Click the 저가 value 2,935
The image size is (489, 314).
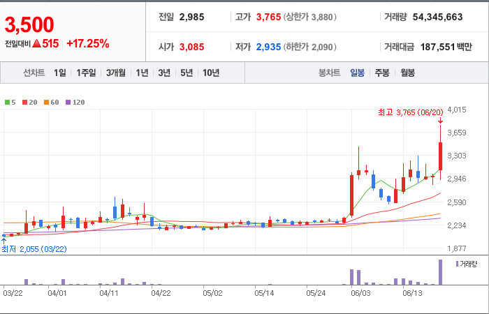click(268, 47)
